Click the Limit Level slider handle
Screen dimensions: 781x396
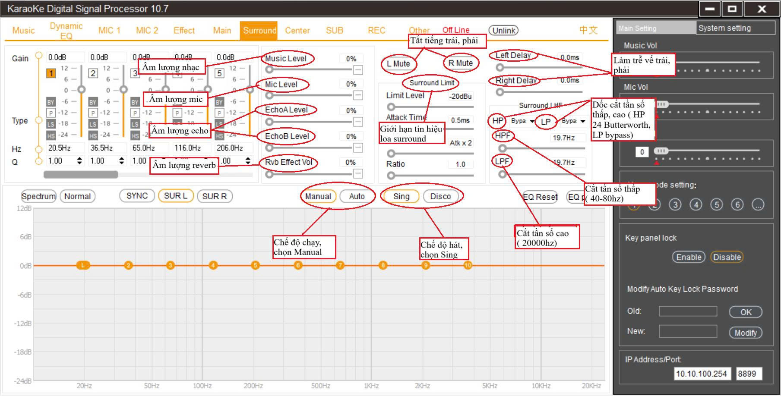[391, 107]
